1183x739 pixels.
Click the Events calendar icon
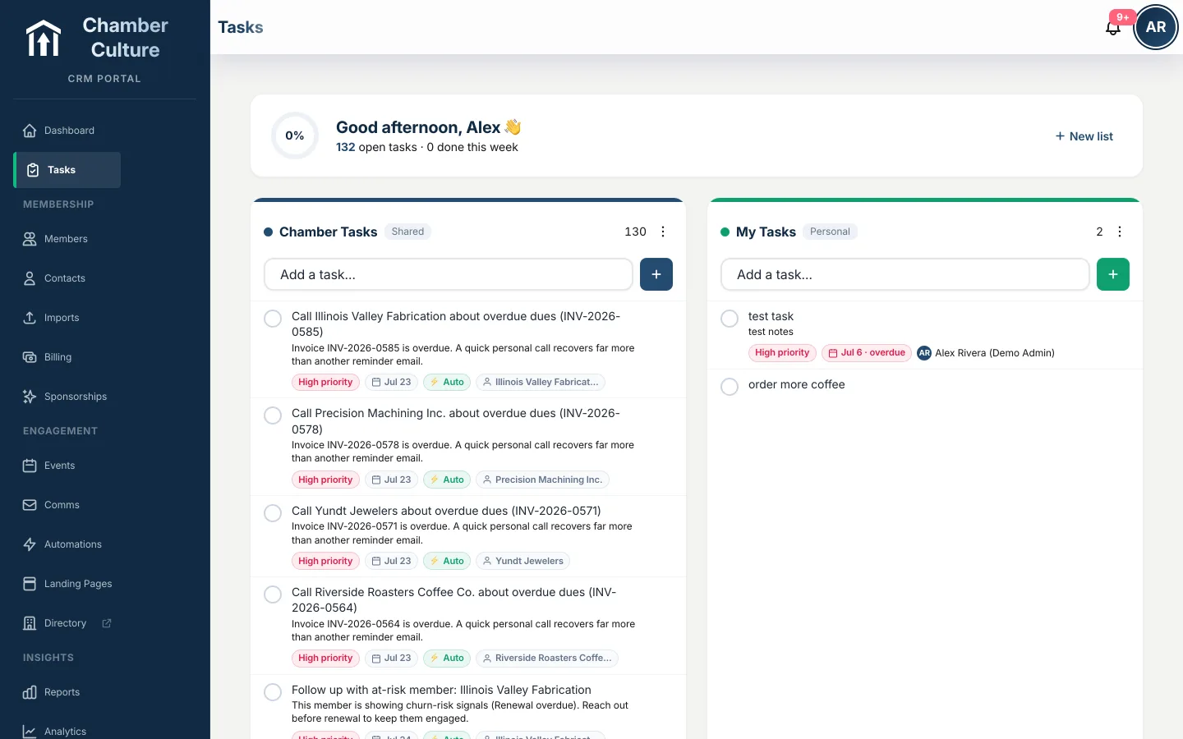tap(30, 466)
